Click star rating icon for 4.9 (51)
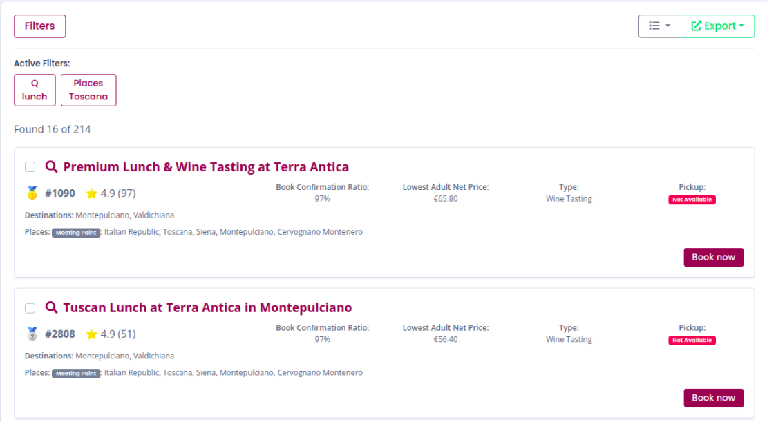767x422 pixels. pos(91,334)
